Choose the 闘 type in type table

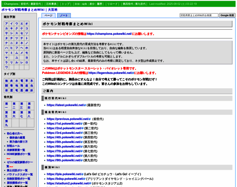click(7, 86)
